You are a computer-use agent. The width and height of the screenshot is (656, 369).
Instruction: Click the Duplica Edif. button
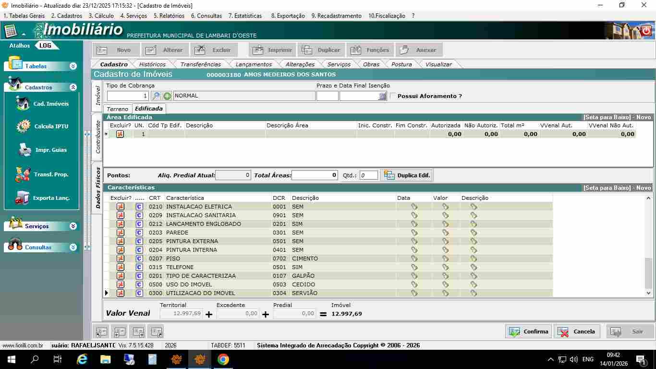click(x=407, y=175)
